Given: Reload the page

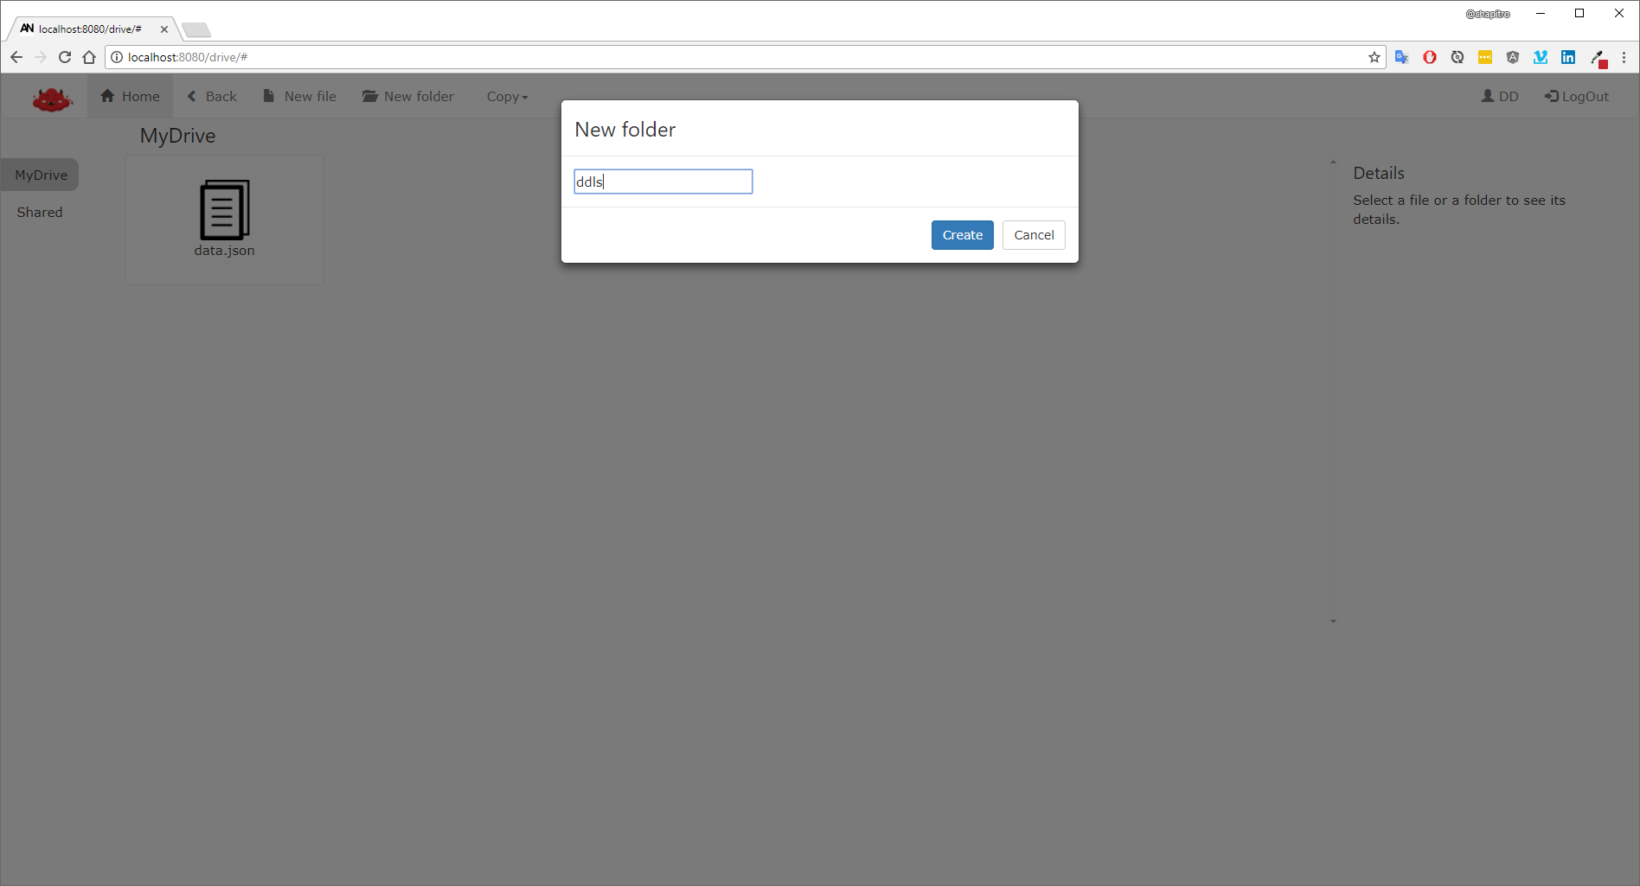Looking at the screenshot, I should coord(65,57).
